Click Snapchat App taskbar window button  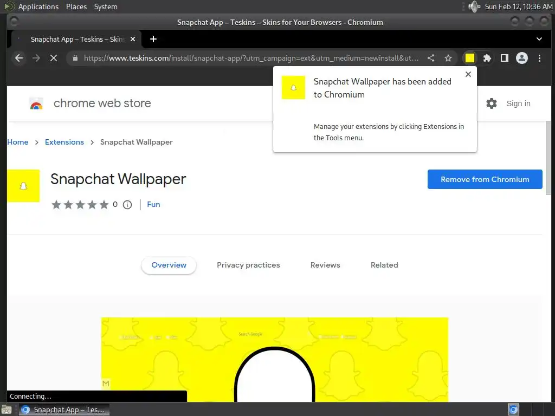[64, 409]
